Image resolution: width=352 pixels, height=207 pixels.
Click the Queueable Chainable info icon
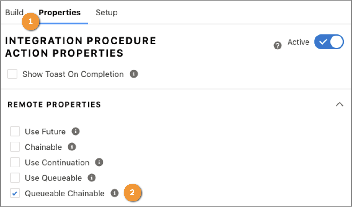pos(114,193)
